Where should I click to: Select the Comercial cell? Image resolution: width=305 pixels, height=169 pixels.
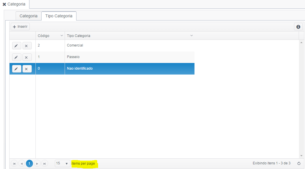pyautogui.click(x=130, y=46)
